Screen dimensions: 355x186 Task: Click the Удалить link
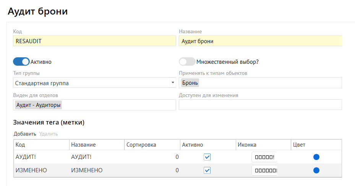(49, 134)
